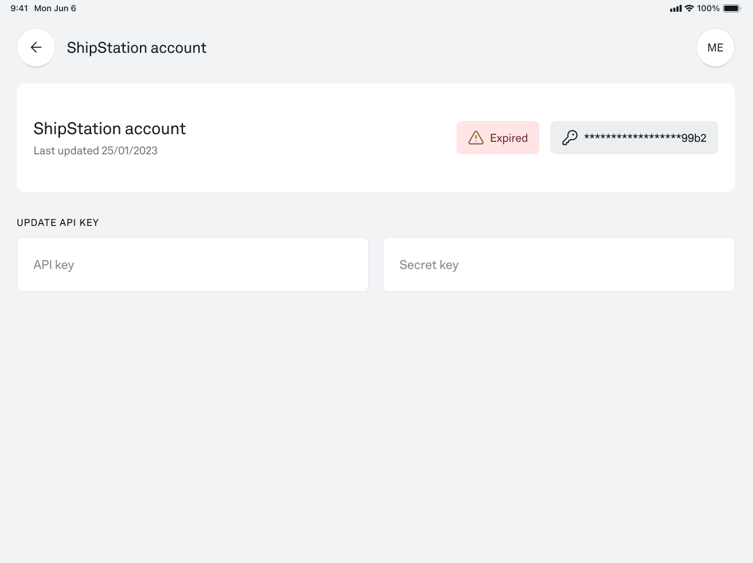Click the ShipStation account page header title
The height and width of the screenshot is (563, 753).
point(136,48)
